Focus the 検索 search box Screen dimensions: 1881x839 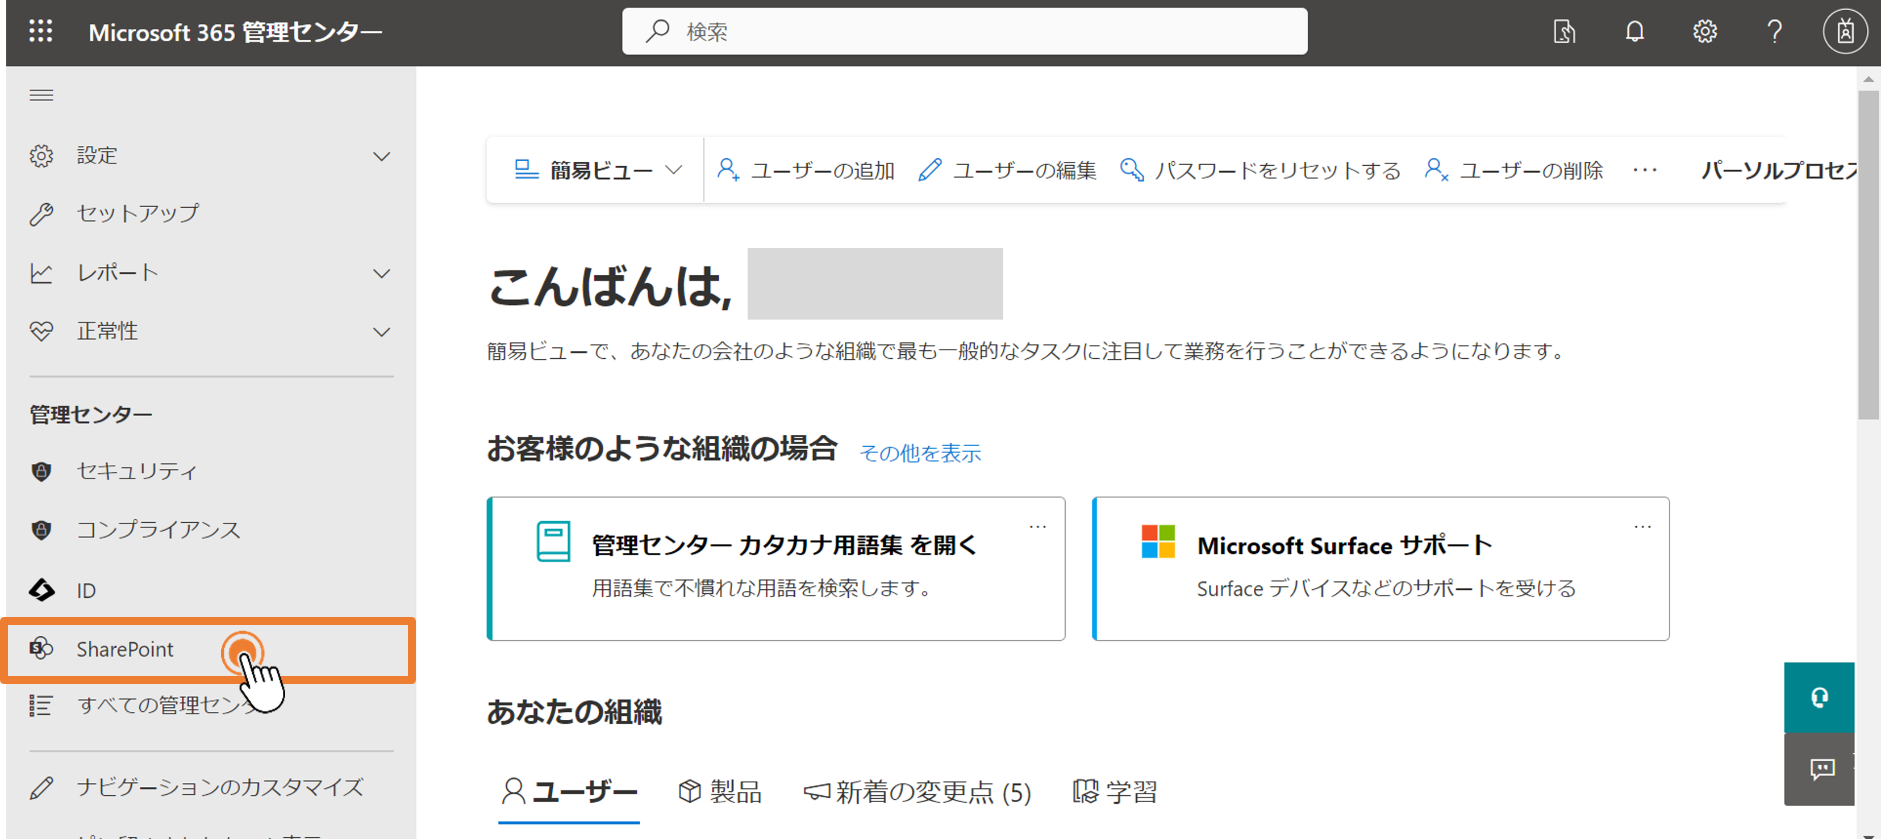(x=964, y=31)
